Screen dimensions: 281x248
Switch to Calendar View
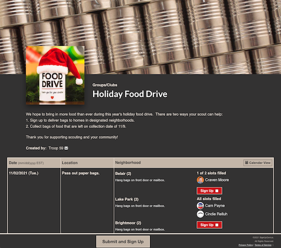tap(258, 163)
